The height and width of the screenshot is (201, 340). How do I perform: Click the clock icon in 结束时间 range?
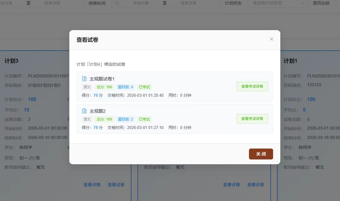tap(117, 3)
